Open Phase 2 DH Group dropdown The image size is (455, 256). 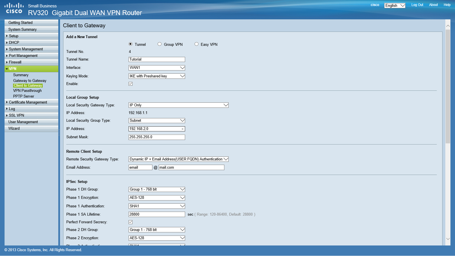(x=157, y=230)
